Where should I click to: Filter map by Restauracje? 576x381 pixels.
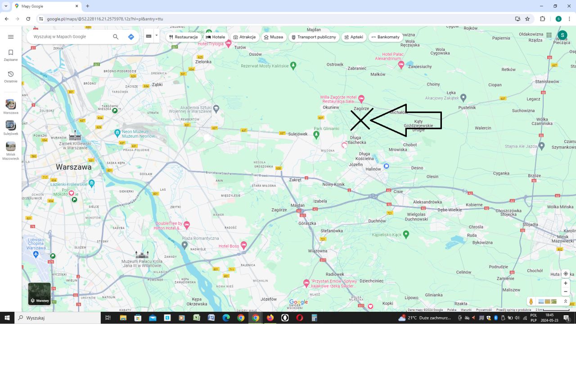(184, 37)
